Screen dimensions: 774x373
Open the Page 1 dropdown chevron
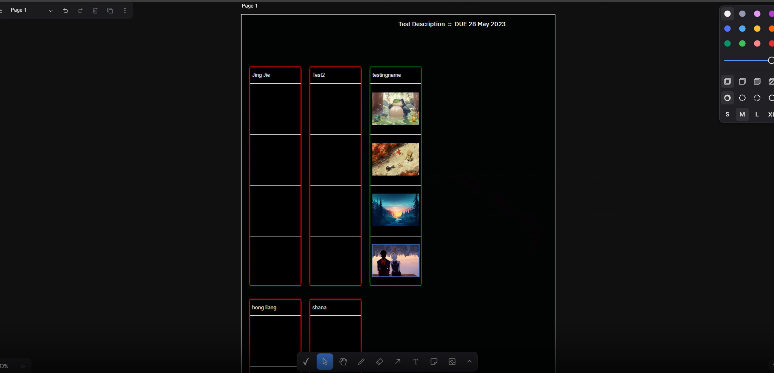click(51, 11)
